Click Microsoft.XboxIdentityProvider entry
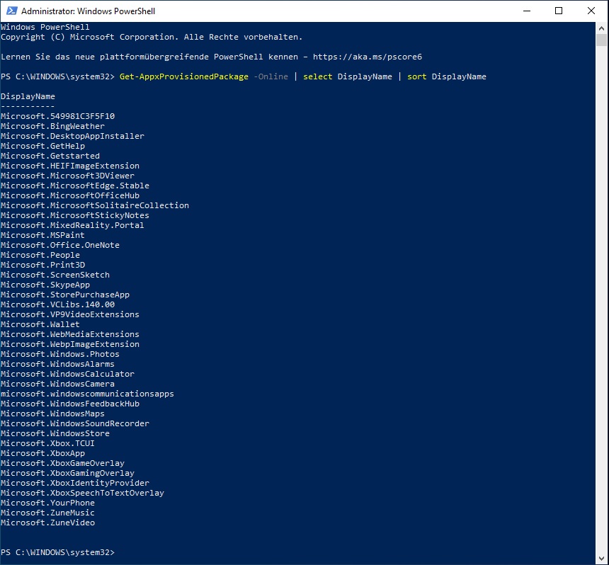Image resolution: width=609 pixels, height=565 pixels. 75,483
